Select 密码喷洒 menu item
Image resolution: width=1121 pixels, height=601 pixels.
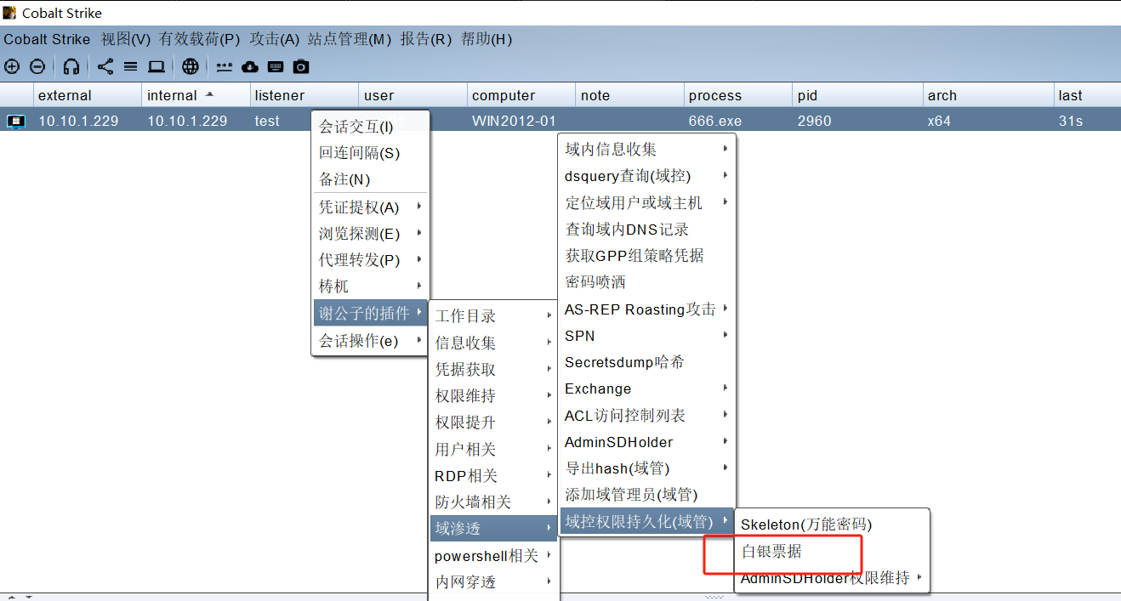(647, 282)
